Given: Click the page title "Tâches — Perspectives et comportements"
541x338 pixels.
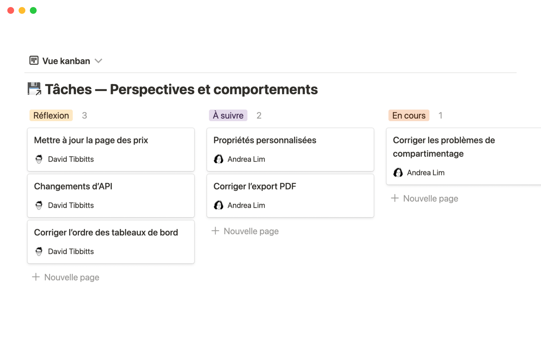Looking at the screenshot, I should point(182,89).
